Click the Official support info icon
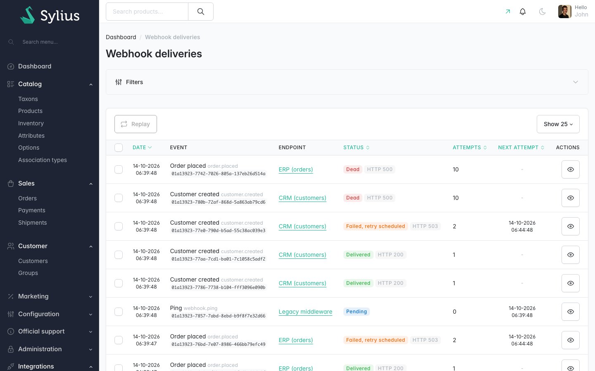This screenshot has width=595, height=371. (11, 331)
